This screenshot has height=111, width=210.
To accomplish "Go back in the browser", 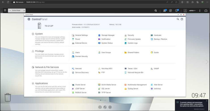I will [x=3, y=2].
